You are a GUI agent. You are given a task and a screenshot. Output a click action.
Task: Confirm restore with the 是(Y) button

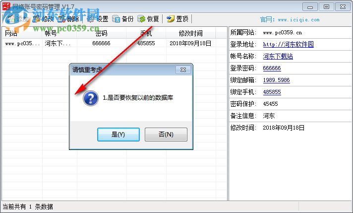point(118,135)
